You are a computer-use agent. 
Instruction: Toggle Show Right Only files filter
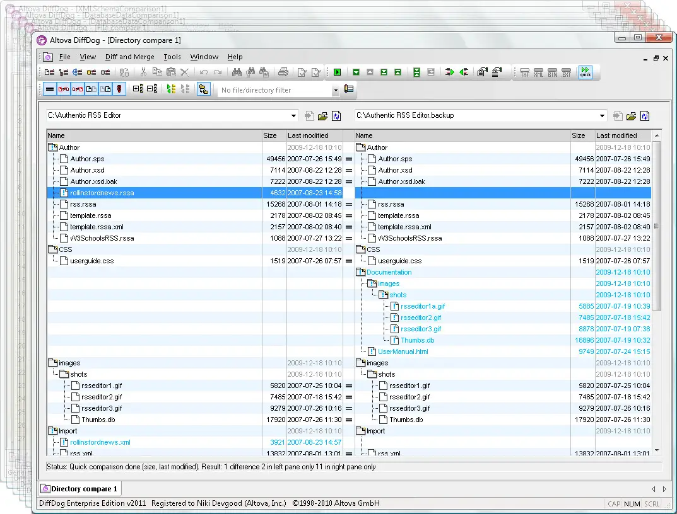click(x=105, y=89)
